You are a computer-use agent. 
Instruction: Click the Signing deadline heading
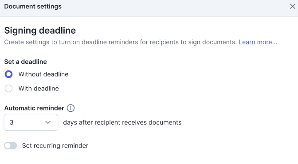(x=40, y=31)
